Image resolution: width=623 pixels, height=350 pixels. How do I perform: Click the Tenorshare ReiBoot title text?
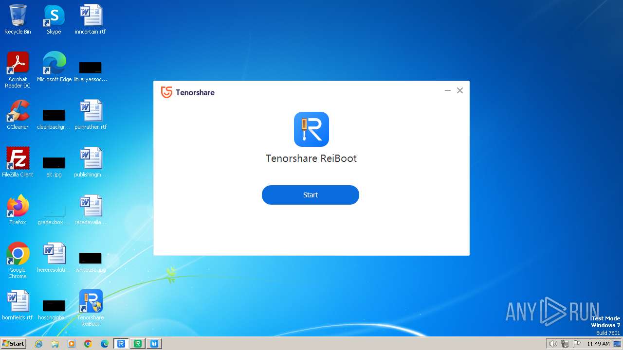tap(311, 158)
